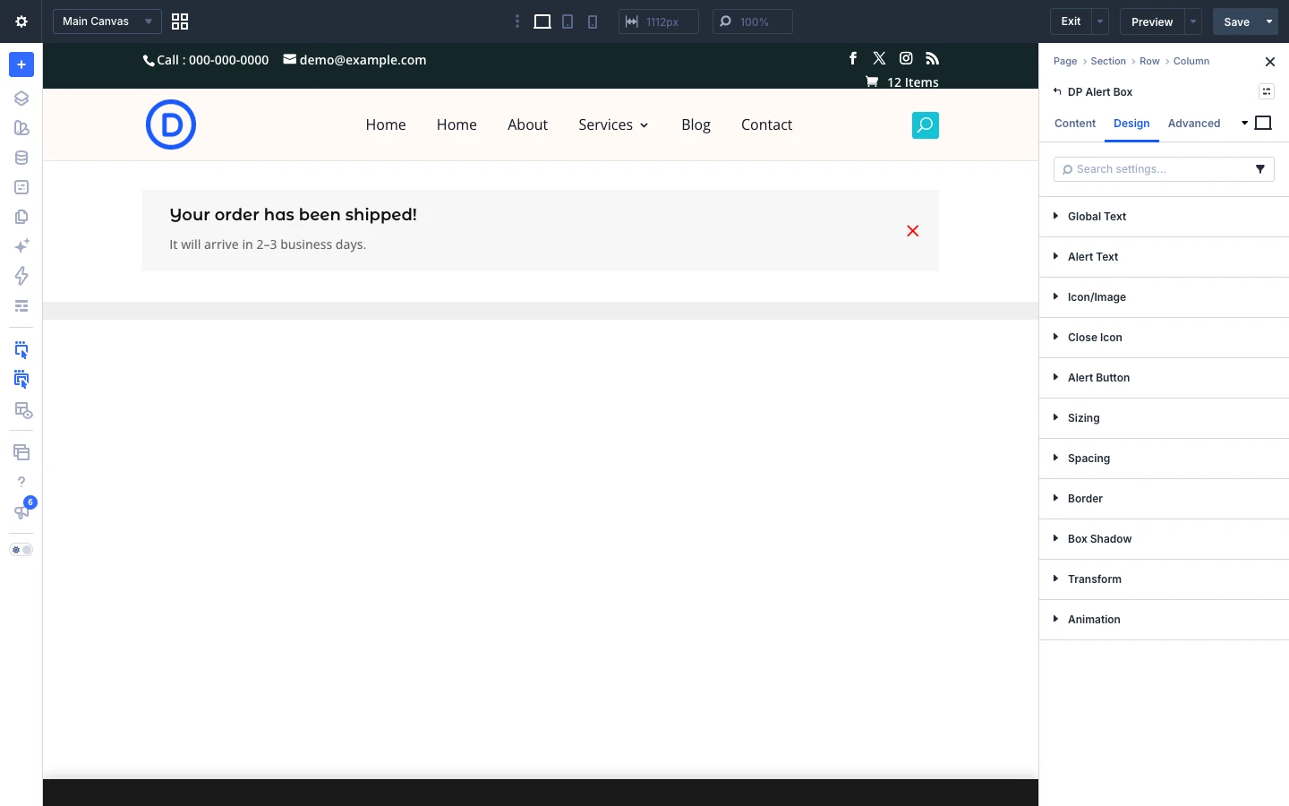Select the tablet view icon
1289x806 pixels.
tap(568, 21)
